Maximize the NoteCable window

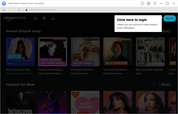[167, 3]
